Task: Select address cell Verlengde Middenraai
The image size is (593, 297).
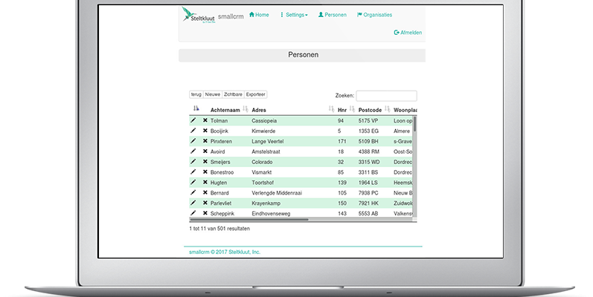Action: pos(277,193)
